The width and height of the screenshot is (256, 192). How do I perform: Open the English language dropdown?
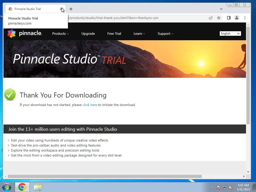coord(230,33)
